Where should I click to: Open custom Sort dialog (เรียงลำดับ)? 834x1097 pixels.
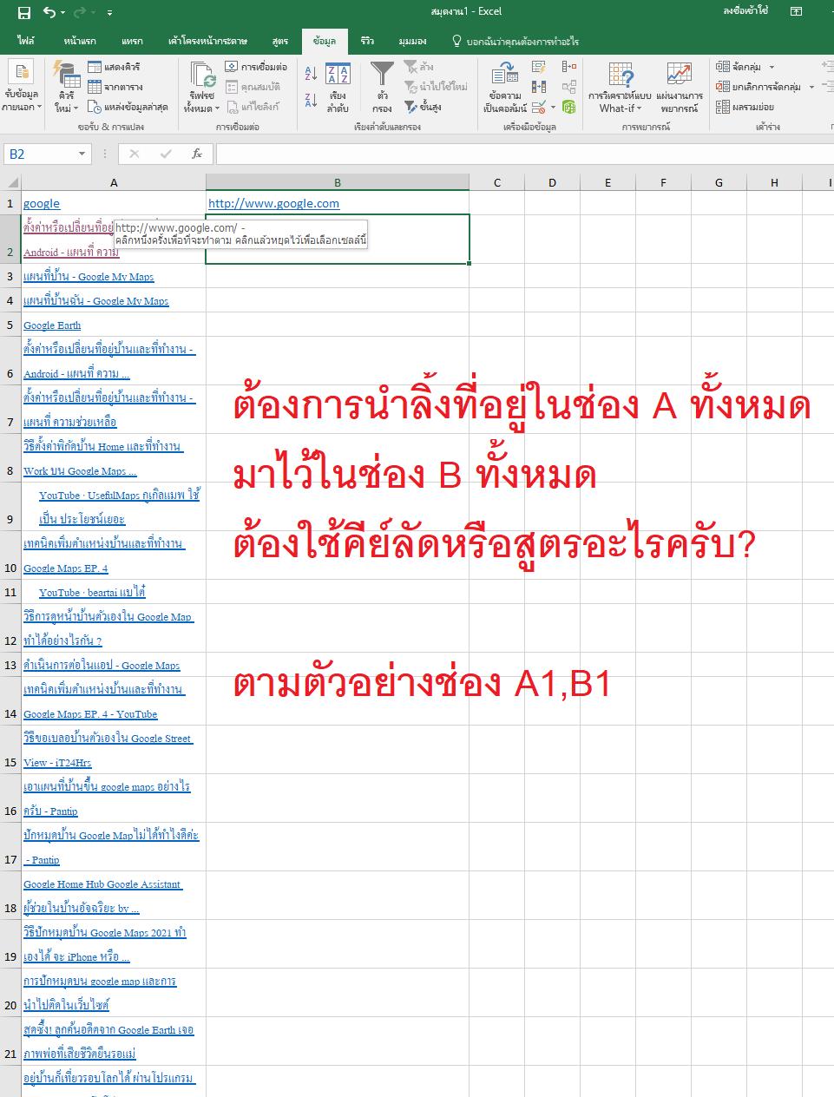[338, 87]
